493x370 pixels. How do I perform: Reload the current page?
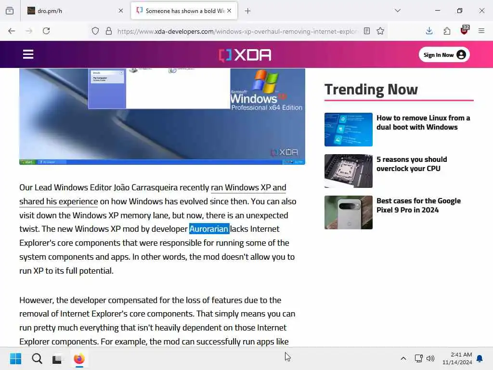pyautogui.click(x=46, y=31)
